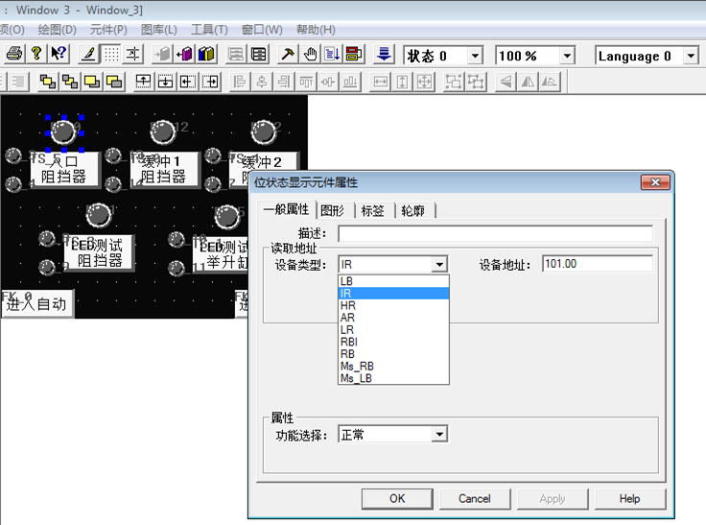Select the hand tool icon
The height and width of the screenshot is (525, 706).
310,55
